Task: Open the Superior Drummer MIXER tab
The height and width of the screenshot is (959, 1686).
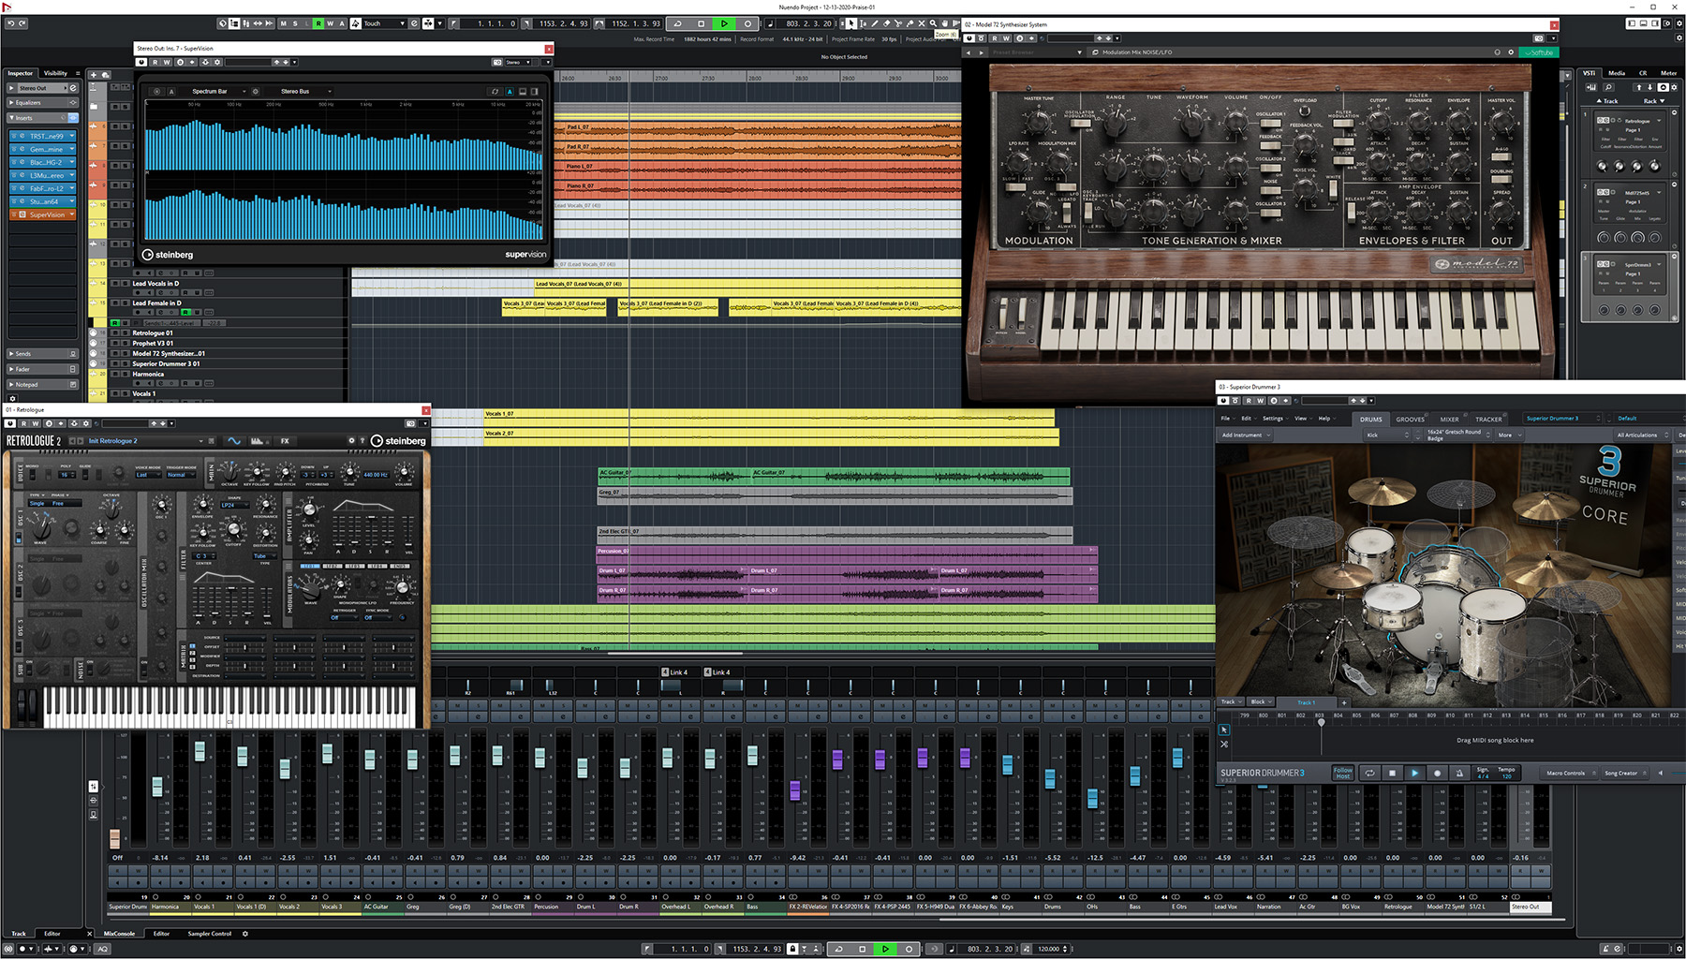Action: point(1449,420)
